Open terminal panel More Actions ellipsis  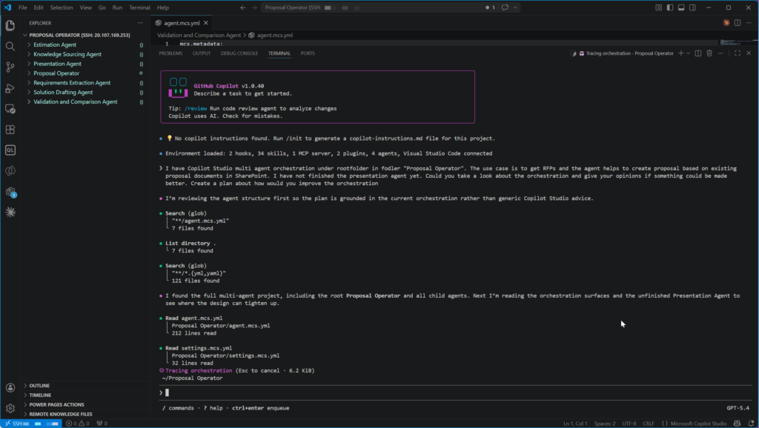[720, 53]
